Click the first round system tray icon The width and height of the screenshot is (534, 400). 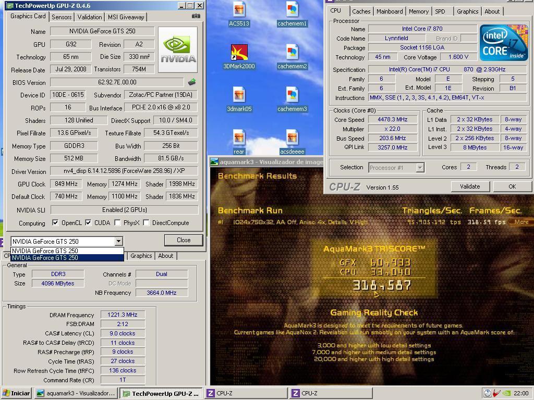tap(488, 393)
